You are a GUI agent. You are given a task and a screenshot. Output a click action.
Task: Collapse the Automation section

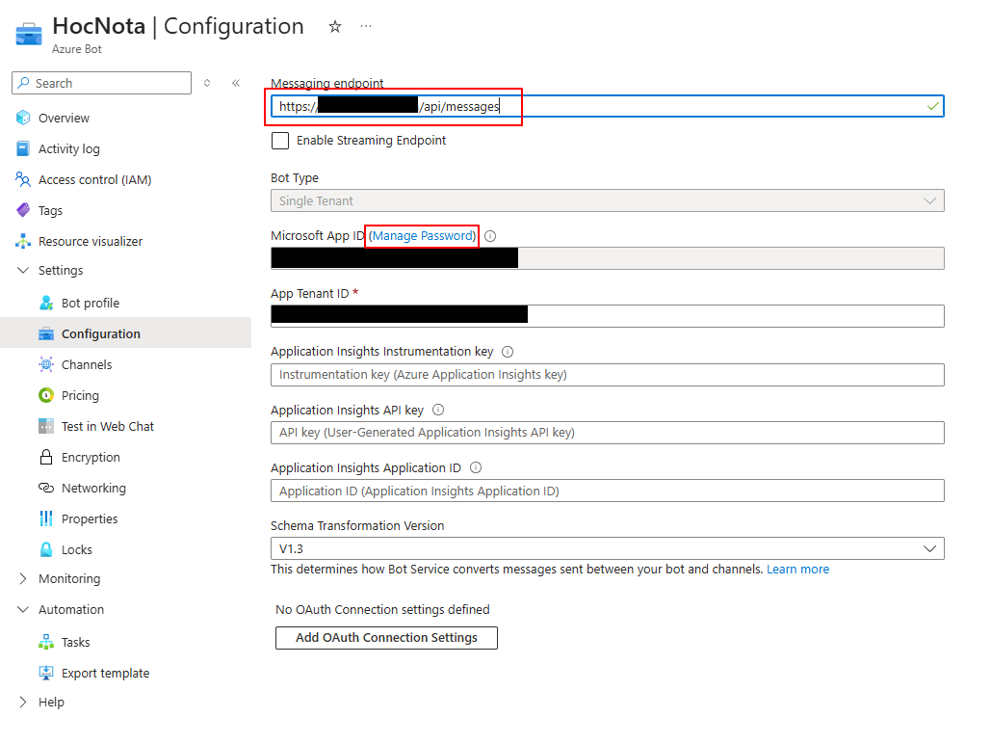(x=23, y=609)
